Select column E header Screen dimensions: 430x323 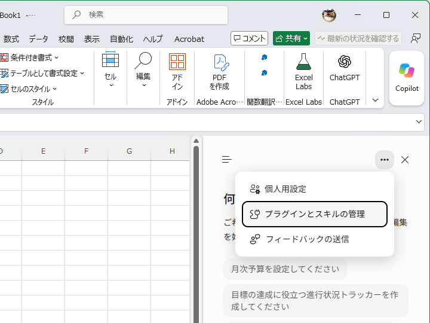click(x=44, y=151)
